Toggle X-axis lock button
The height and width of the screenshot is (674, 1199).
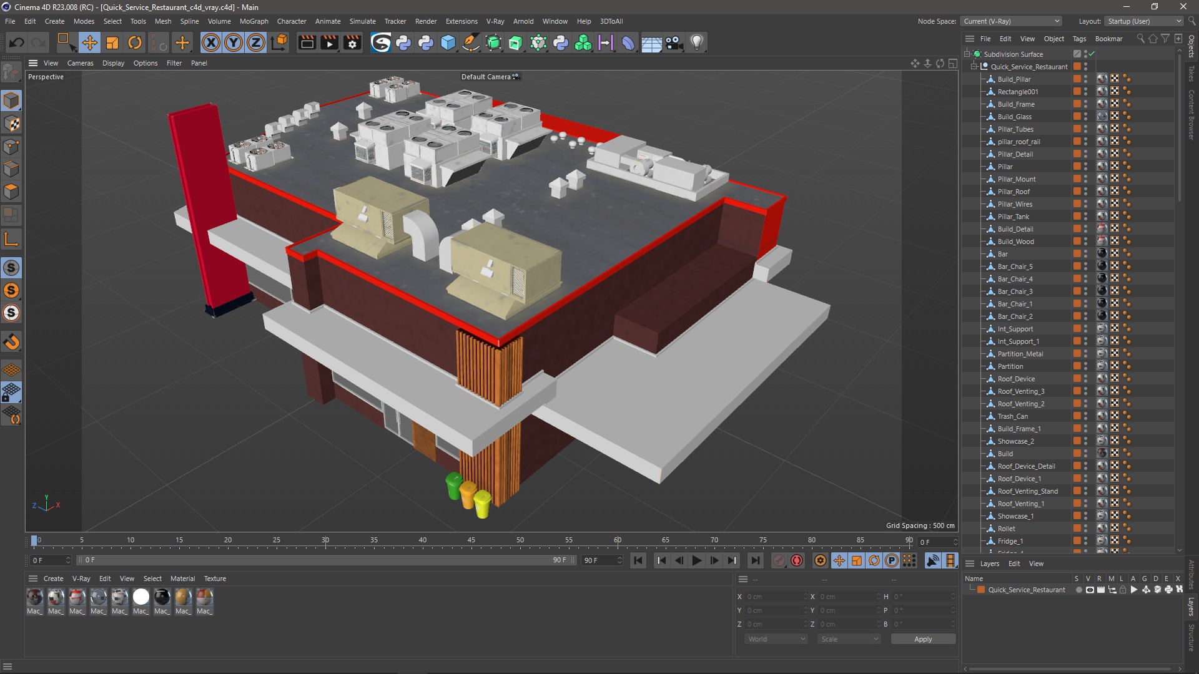click(x=211, y=42)
